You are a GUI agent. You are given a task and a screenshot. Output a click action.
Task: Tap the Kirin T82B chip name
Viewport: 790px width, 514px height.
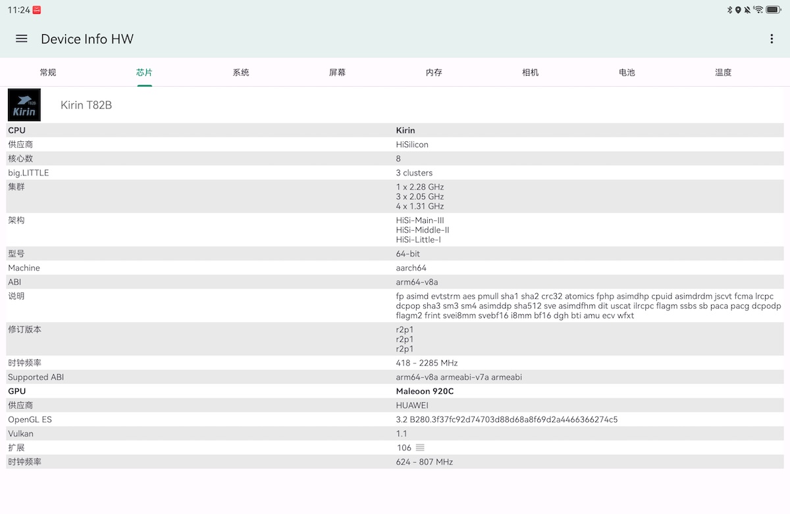click(x=86, y=105)
